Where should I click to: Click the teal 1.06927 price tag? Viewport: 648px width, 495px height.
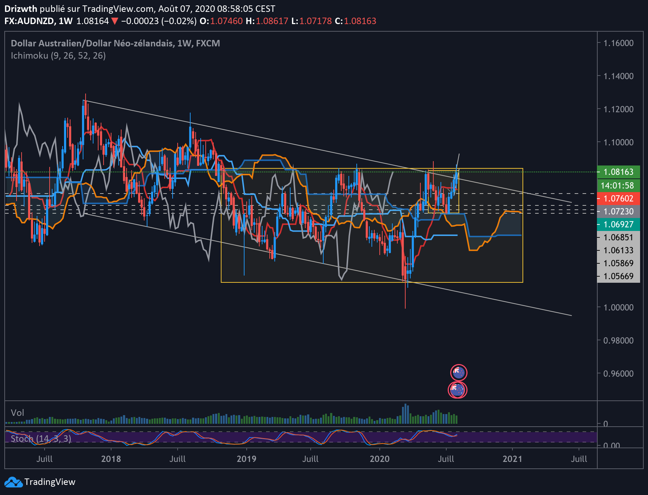[619, 224]
